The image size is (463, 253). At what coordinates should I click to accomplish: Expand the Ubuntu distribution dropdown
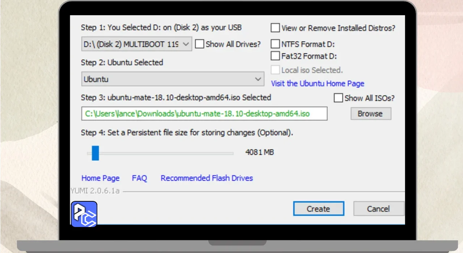[173, 79]
